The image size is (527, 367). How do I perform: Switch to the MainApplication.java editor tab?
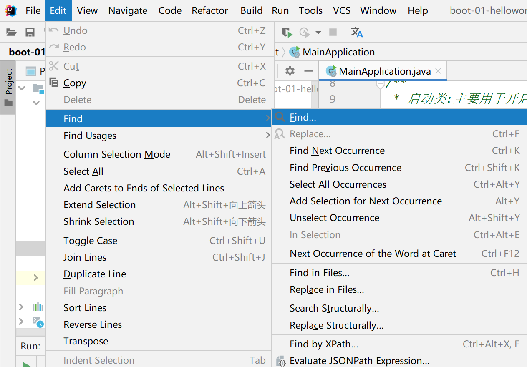(384, 71)
